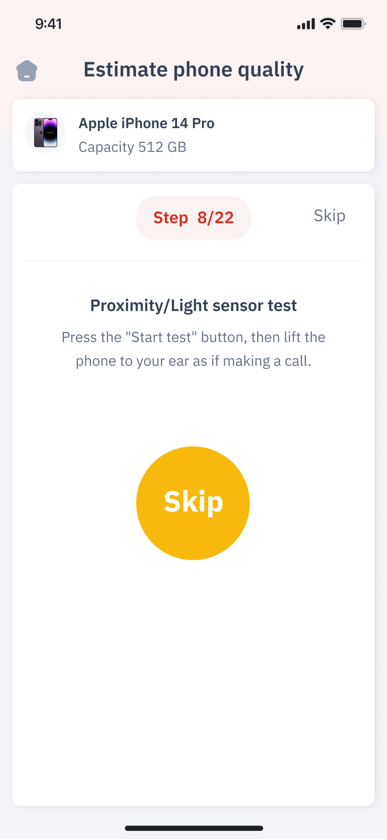
Task: Open the Apple iPhone 14 Pro device card
Action: click(193, 135)
